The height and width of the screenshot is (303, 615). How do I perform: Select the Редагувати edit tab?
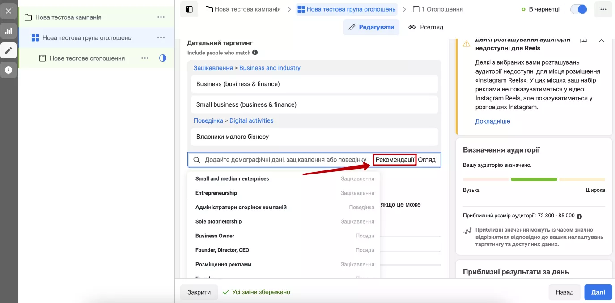[371, 27]
